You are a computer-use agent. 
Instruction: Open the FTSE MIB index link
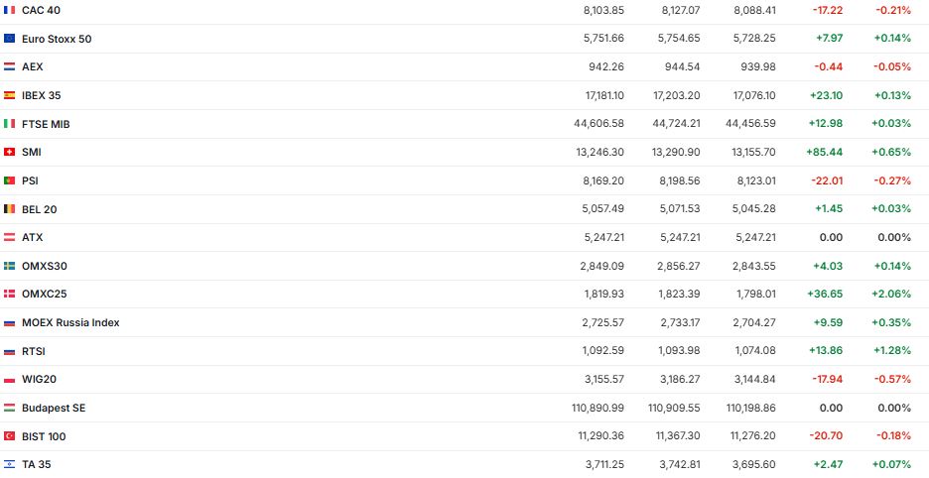[46, 124]
